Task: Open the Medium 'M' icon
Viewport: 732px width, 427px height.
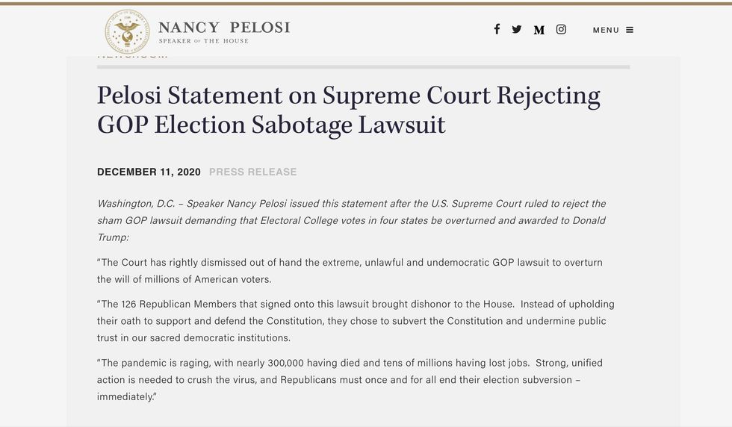Action: [x=539, y=30]
